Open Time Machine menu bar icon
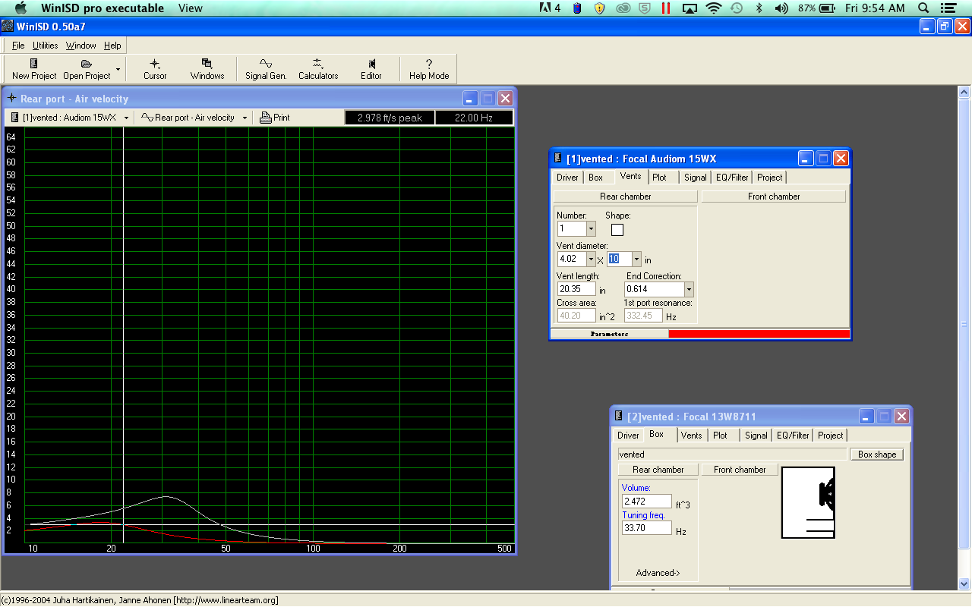 736,8
